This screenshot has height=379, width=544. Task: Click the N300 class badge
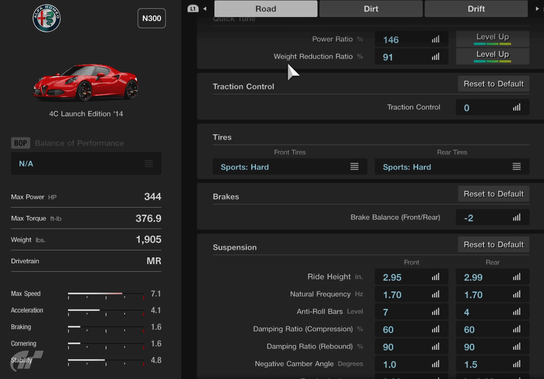pos(152,18)
